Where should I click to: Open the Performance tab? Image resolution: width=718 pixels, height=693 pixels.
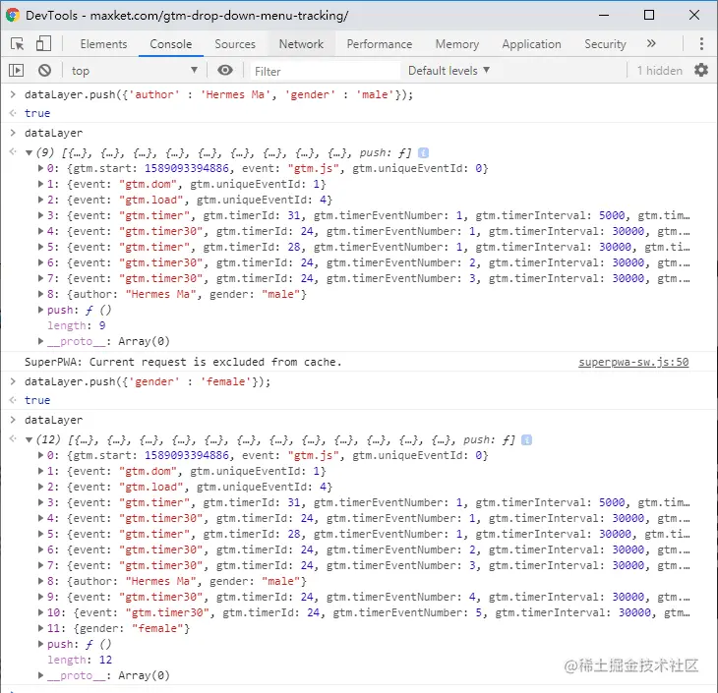click(x=379, y=44)
